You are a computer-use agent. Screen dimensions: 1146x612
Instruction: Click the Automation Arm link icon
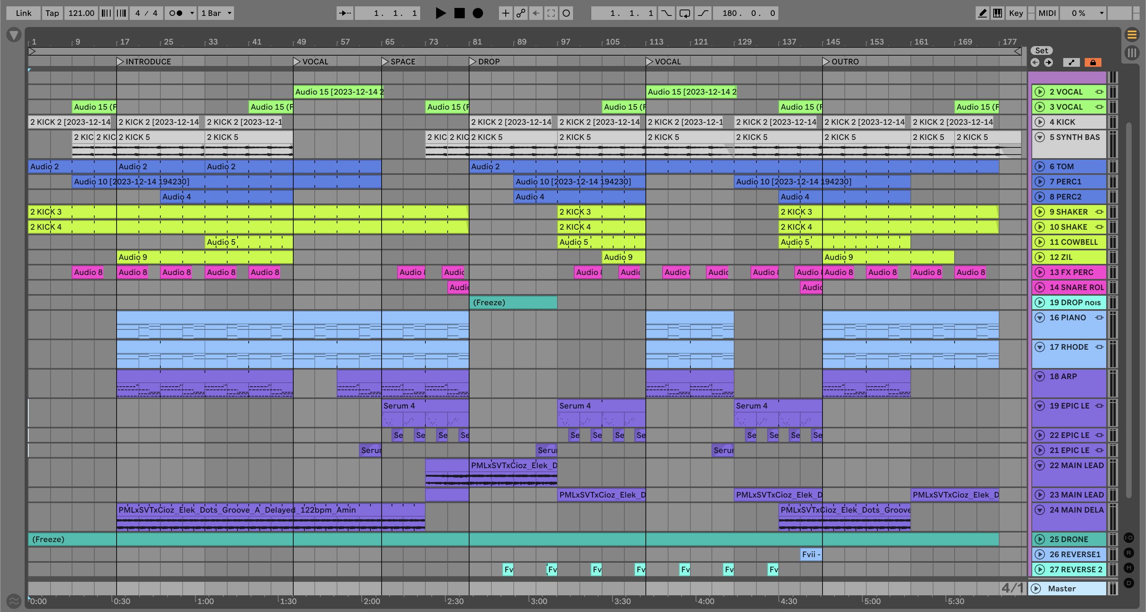520,13
